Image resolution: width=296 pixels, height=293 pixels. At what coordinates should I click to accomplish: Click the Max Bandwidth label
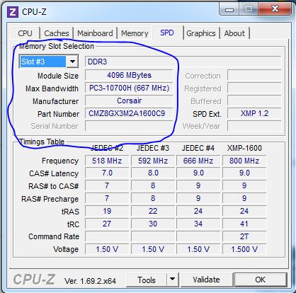click(52, 88)
